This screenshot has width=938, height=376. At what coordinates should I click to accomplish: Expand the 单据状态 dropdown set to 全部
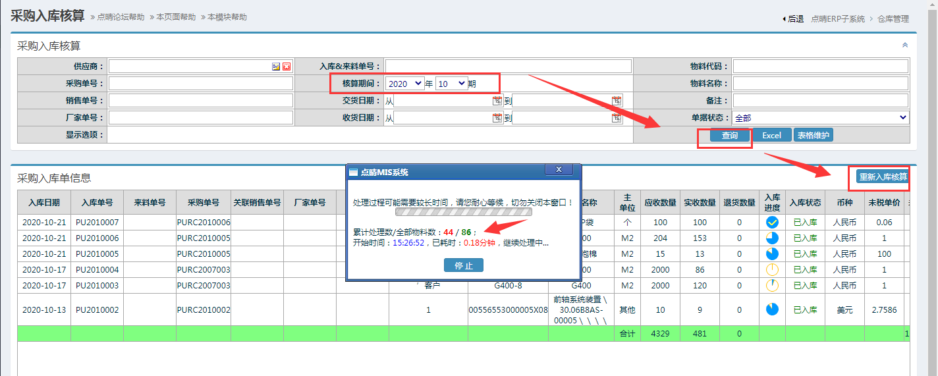tap(821, 118)
